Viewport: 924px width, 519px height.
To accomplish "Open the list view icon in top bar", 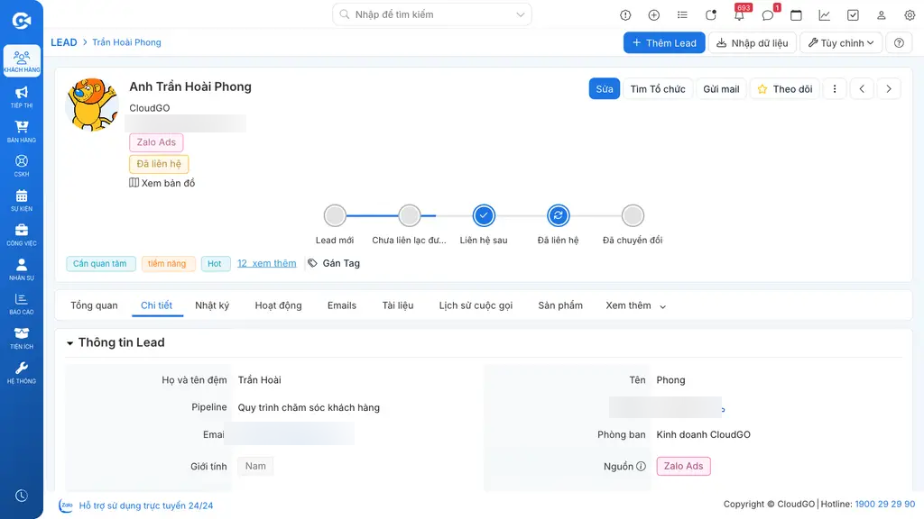I will (682, 15).
